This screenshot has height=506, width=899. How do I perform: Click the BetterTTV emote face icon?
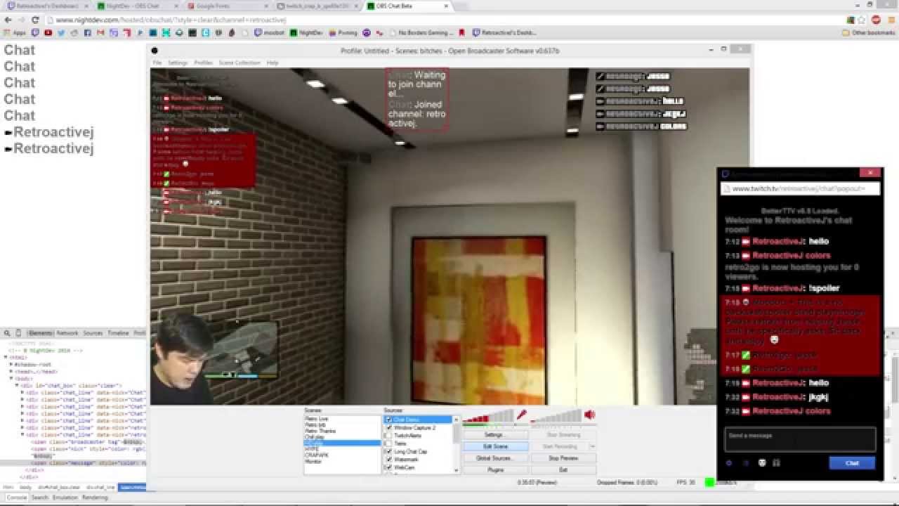point(761,462)
